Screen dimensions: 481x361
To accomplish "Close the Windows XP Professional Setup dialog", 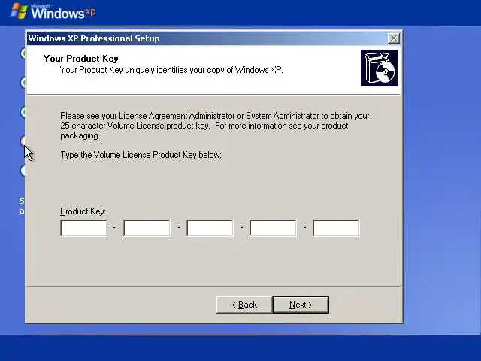I will click(394, 38).
